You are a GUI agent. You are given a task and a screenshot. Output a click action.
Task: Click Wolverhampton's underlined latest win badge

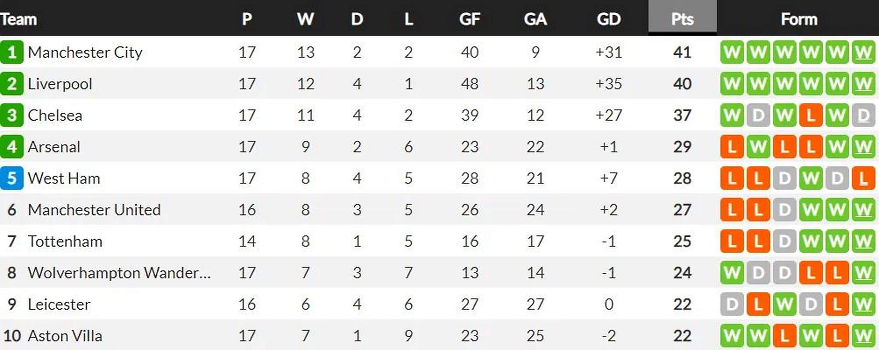pyautogui.click(x=863, y=273)
